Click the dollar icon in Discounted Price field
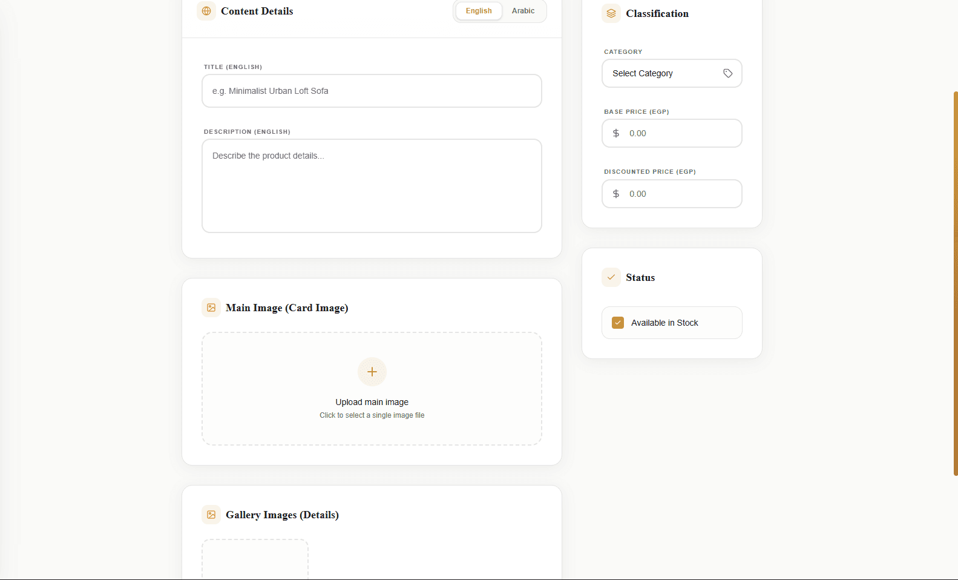 [616, 194]
